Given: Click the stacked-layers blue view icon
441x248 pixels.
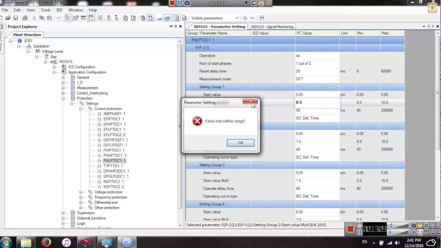Looking at the screenshot, I should coord(167,18).
